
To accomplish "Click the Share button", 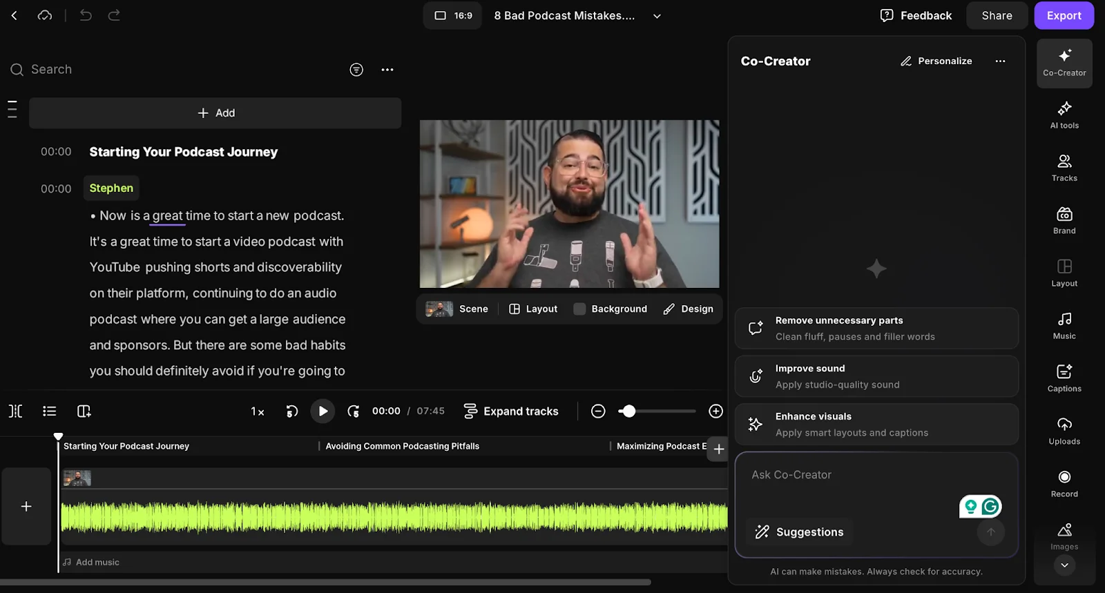I will click(x=997, y=15).
